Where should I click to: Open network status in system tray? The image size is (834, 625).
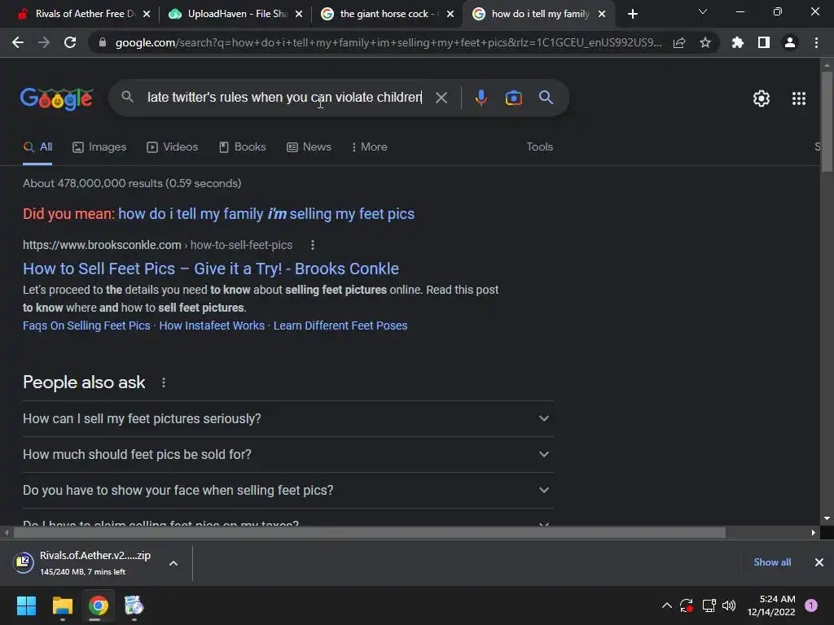709,605
